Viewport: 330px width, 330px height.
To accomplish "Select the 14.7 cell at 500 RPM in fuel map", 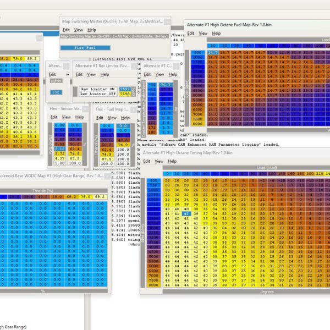I will (213, 52).
